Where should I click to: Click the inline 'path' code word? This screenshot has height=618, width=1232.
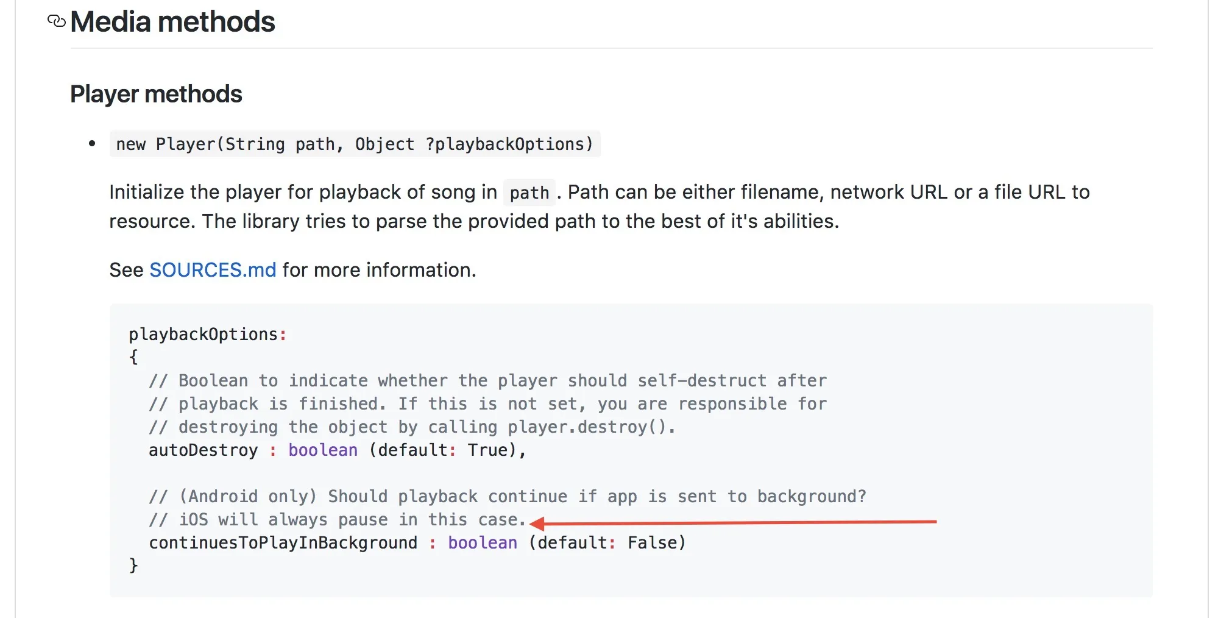point(529,193)
